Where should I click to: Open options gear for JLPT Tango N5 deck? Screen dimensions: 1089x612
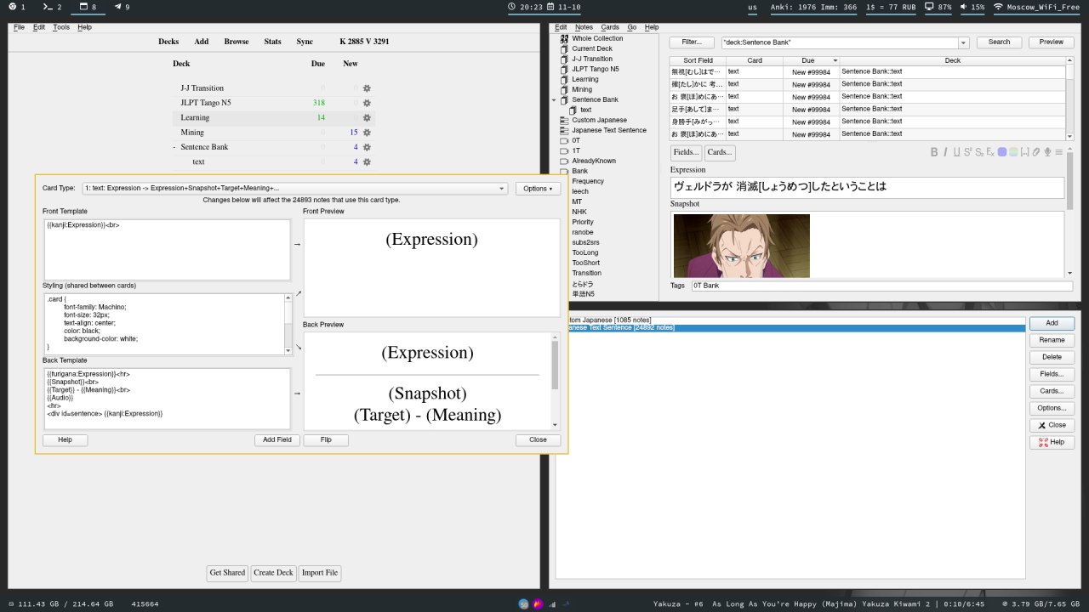tap(367, 103)
